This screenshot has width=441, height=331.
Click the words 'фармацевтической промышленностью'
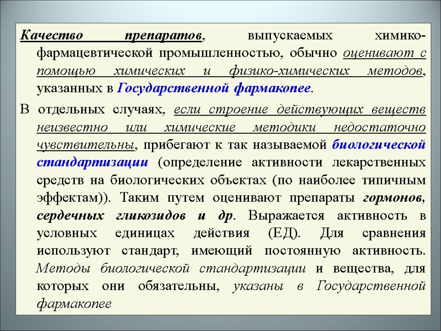(x=159, y=53)
